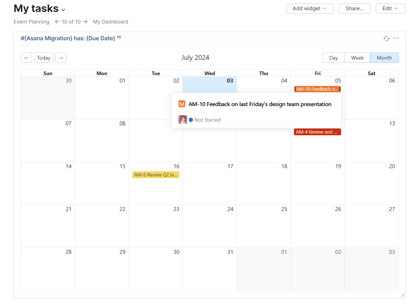Go to next month with right arrow
418x308 pixels.
point(61,58)
